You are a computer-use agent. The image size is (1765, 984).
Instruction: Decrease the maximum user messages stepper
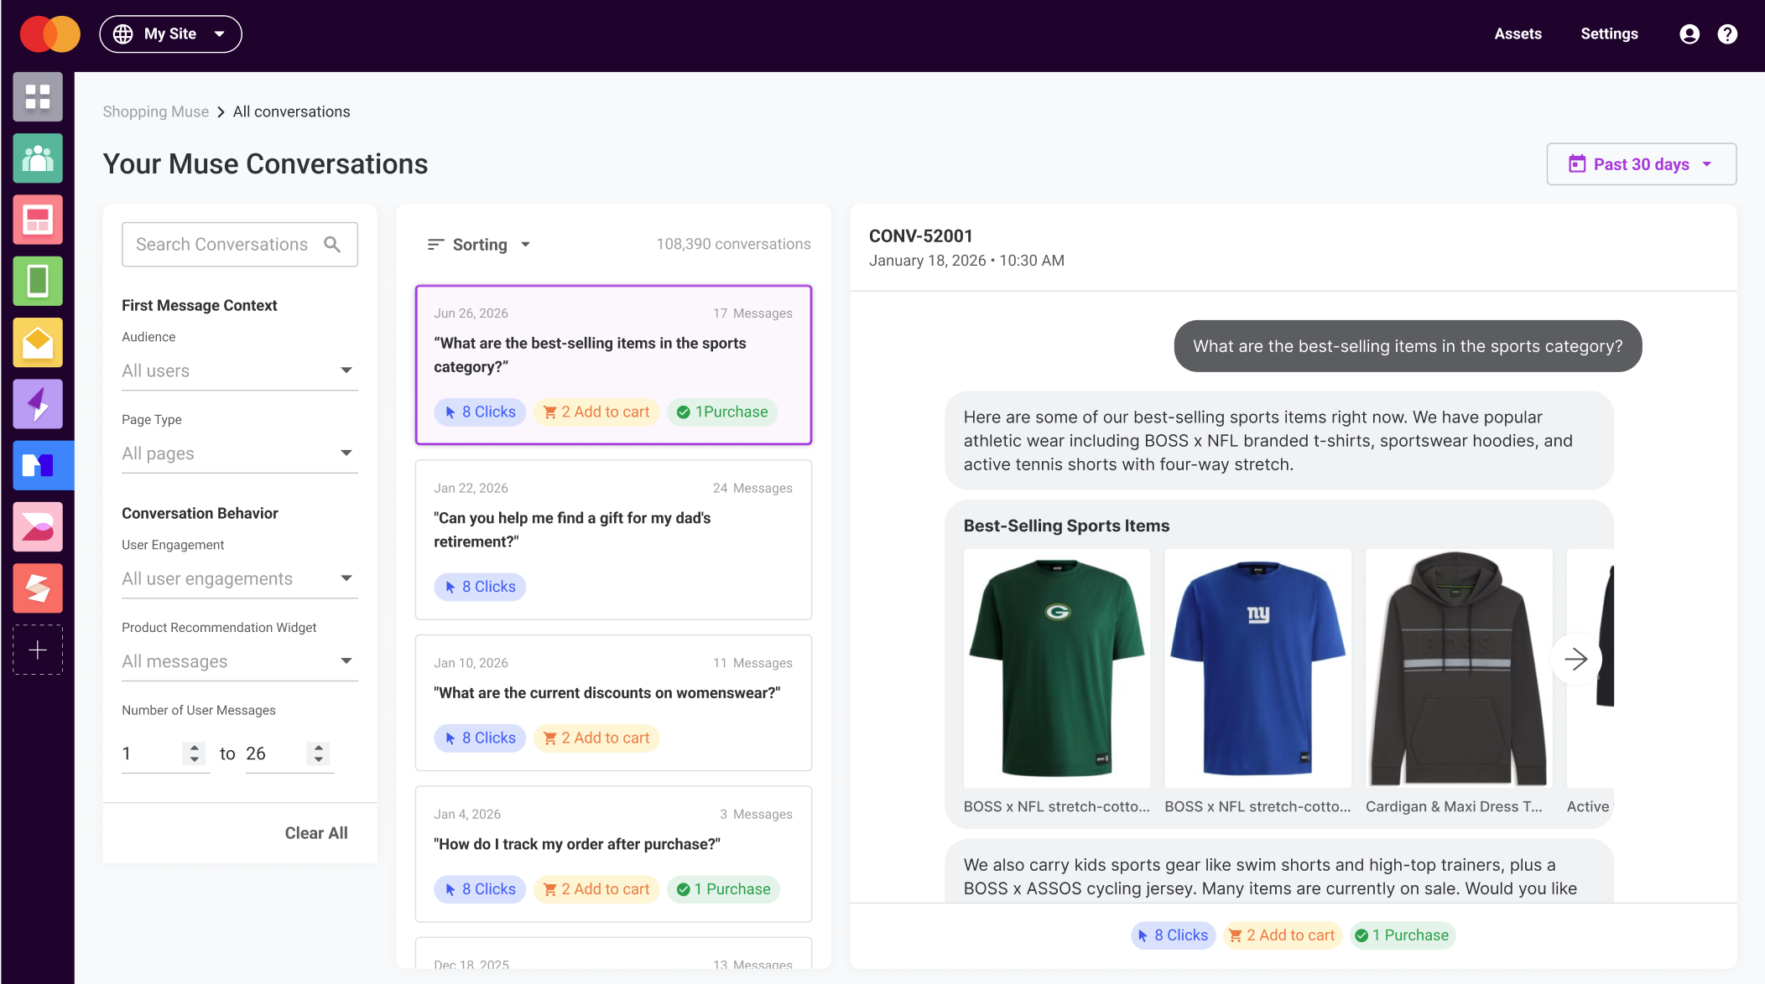click(x=319, y=759)
